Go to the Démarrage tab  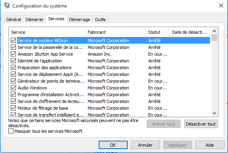(x=80, y=19)
